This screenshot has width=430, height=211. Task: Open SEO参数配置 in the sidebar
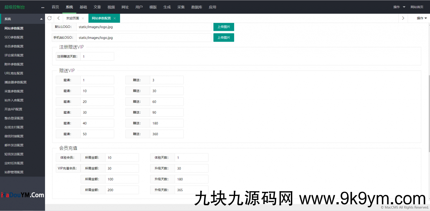13,37
